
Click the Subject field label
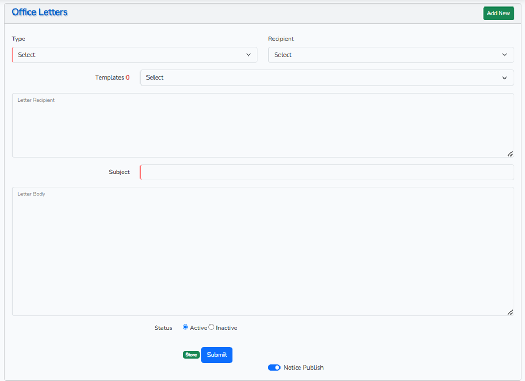[119, 172]
